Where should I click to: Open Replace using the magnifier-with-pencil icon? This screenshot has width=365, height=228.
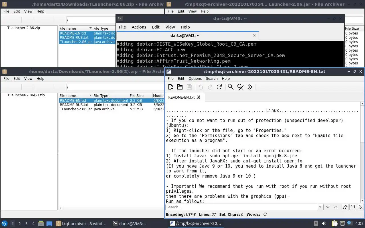(x=240, y=87)
